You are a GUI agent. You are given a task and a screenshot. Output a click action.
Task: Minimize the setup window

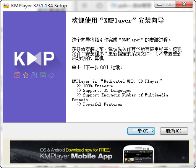(159, 4)
